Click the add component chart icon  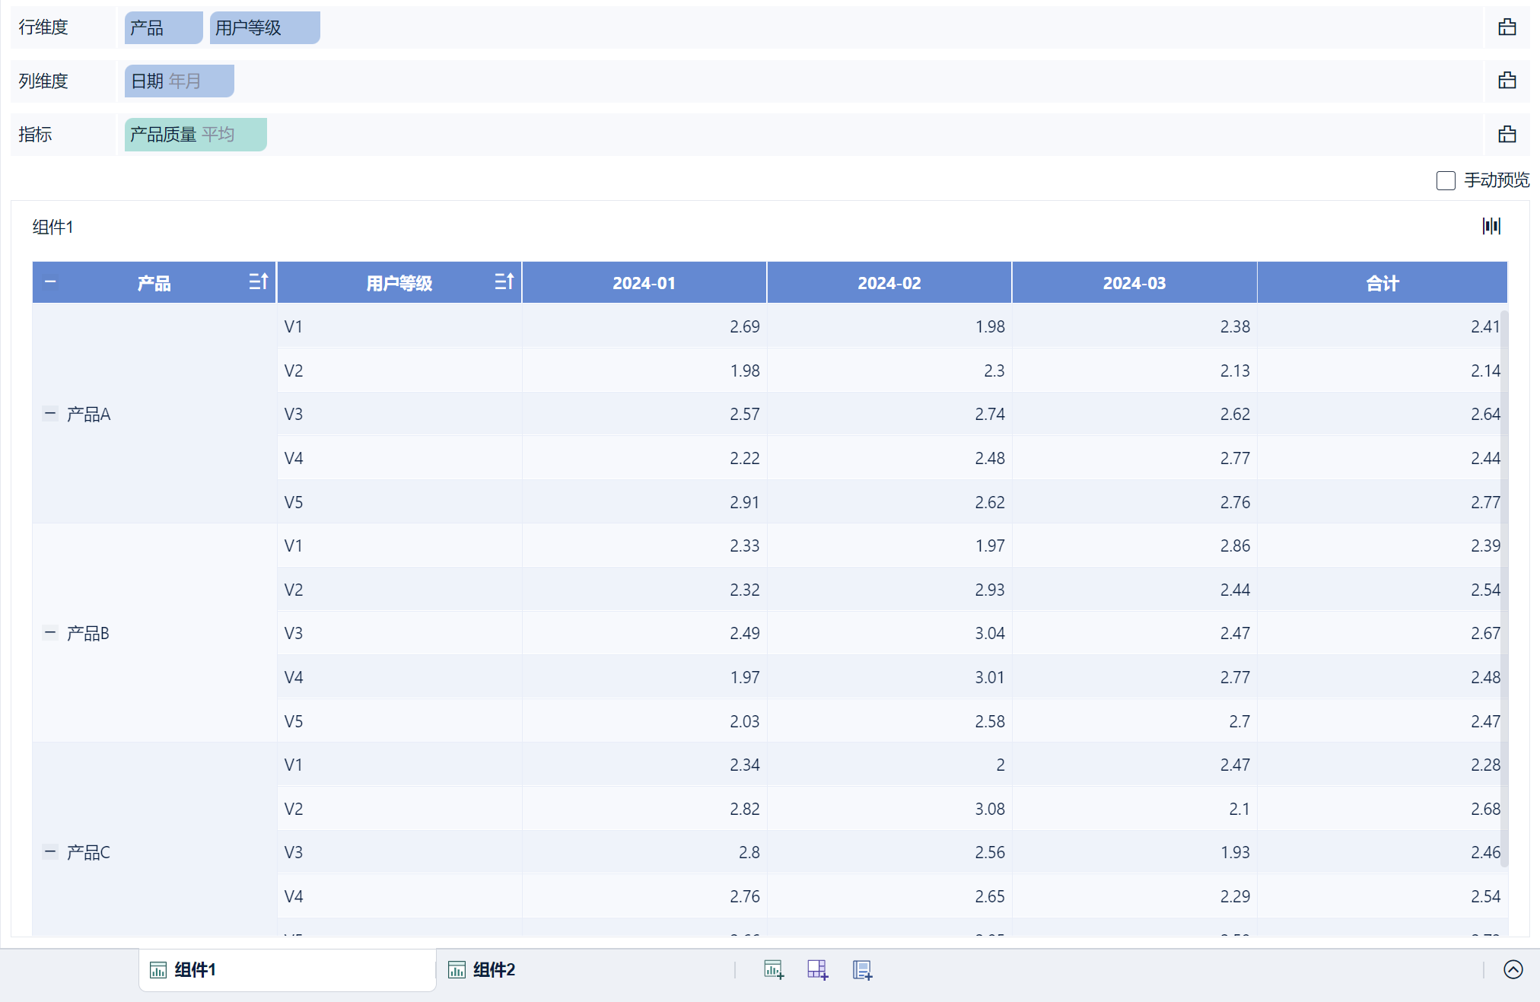(x=773, y=969)
